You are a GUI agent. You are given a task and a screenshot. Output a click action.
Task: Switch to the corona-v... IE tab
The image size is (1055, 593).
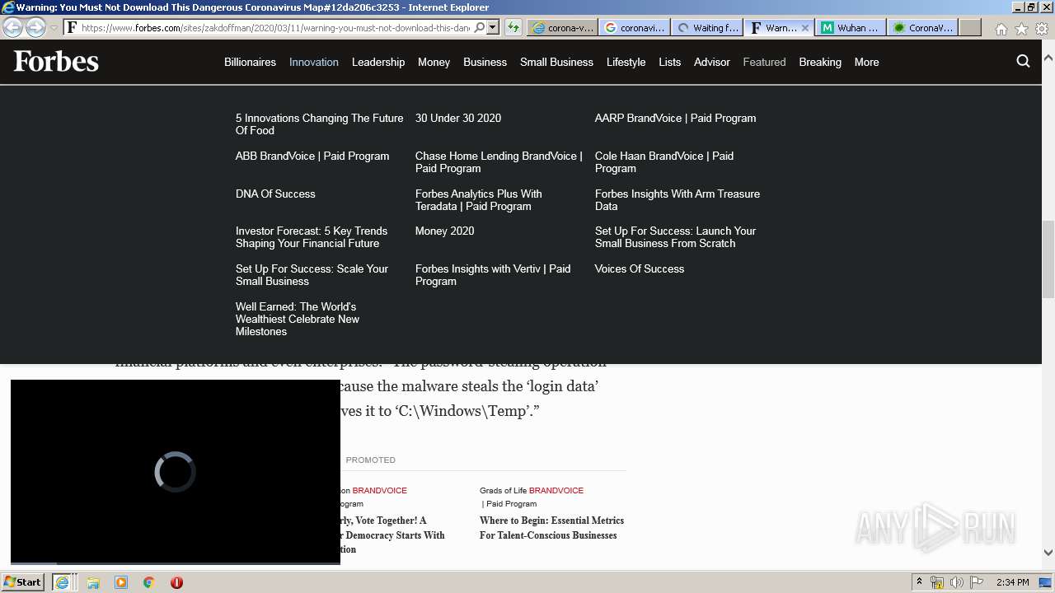pyautogui.click(x=562, y=27)
